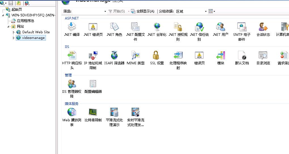Open the 请求筛选 feature

283,58
